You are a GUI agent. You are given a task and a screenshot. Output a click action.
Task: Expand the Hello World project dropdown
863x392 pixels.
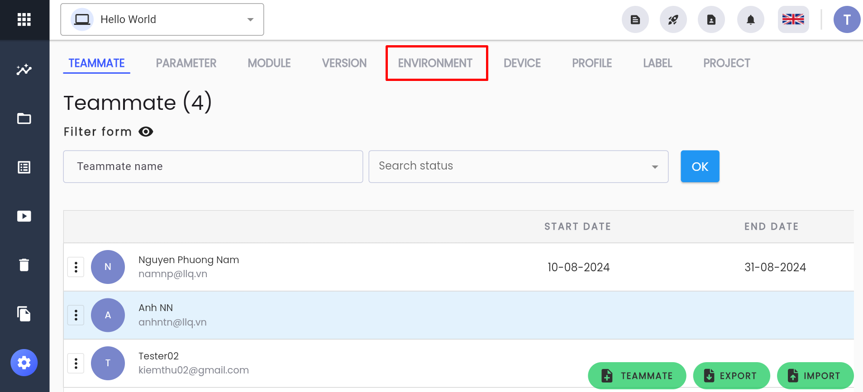coord(162,19)
